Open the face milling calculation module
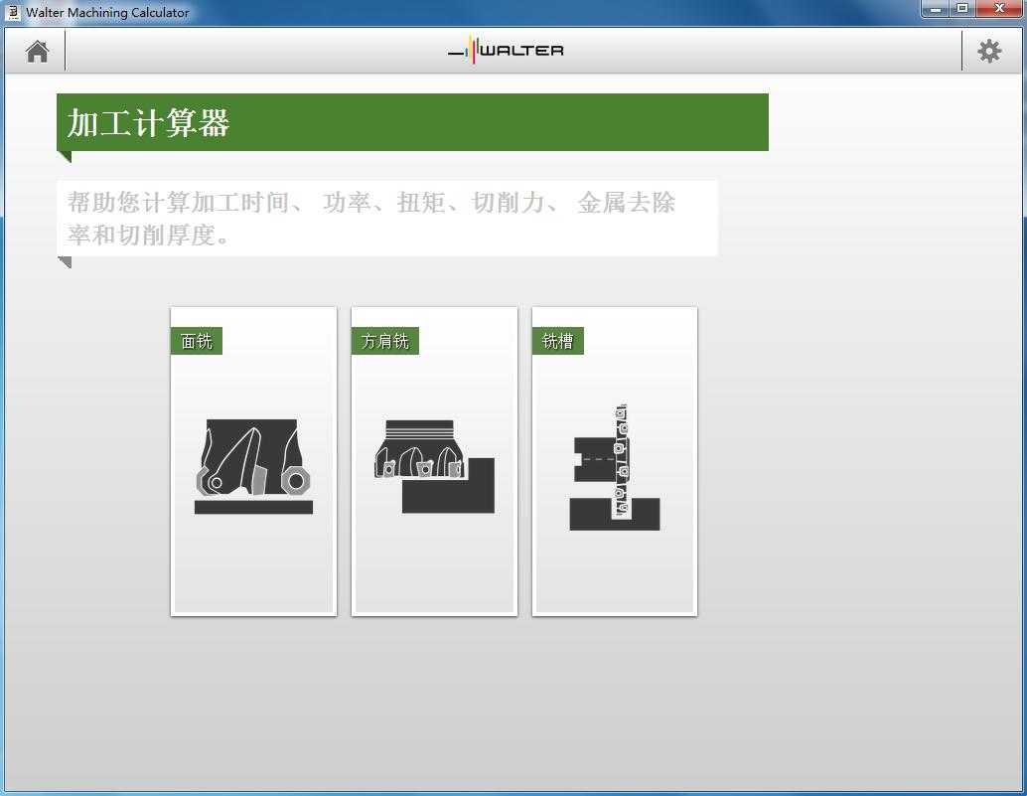 252,460
